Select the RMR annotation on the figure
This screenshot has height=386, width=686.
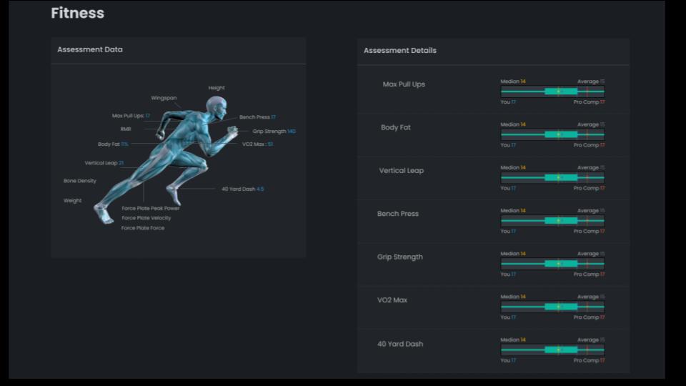(x=126, y=129)
